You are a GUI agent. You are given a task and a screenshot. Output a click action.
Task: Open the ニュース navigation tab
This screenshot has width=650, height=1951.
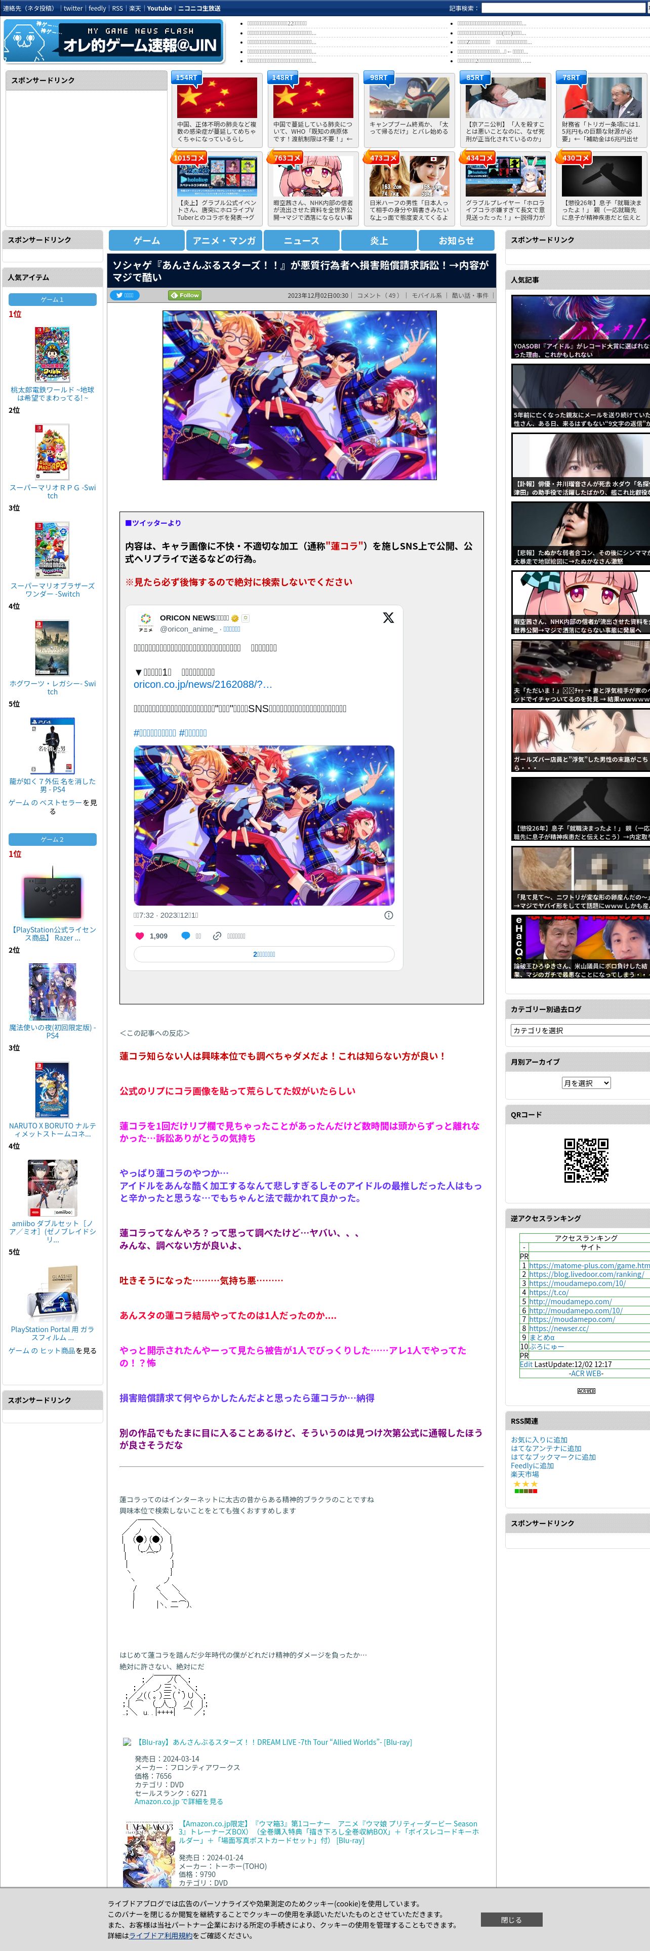coord(301,240)
